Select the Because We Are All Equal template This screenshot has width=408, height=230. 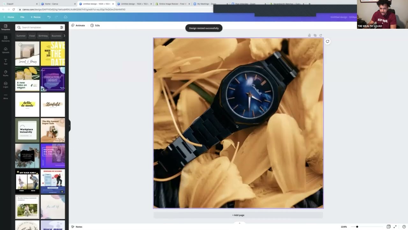(53, 156)
